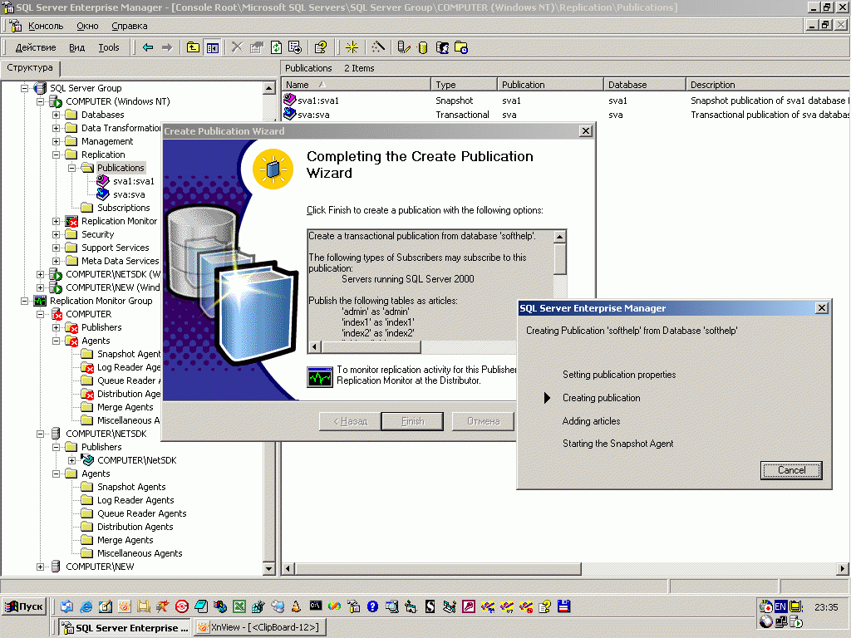Expand the COMPUTER\NEW node at tree bottom
The width and height of the screenshot is (851, 638).
tap(40, 567)
